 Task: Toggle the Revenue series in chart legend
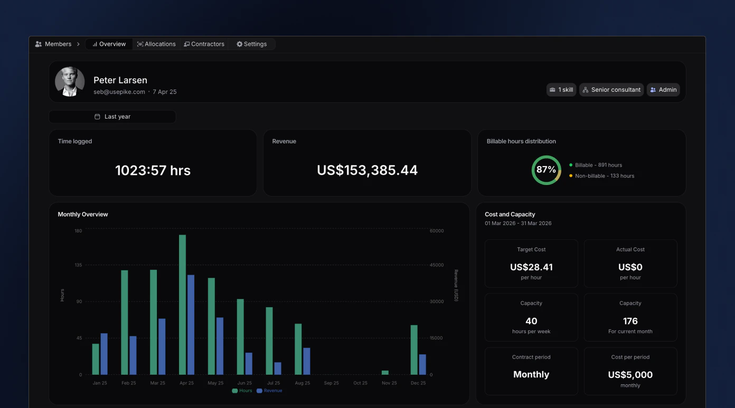pos(269,391)
